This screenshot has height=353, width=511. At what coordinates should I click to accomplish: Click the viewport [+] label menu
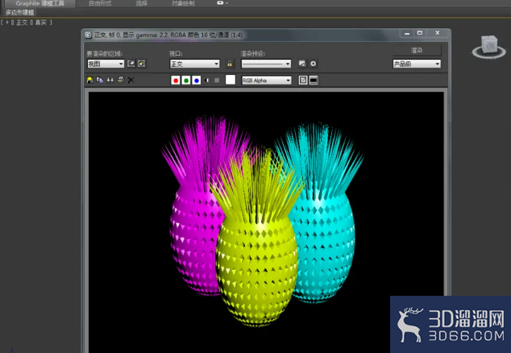coord(7,23)
